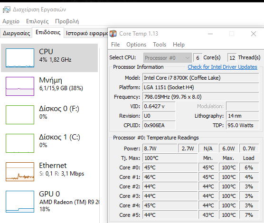Open the Προβολή menu in Task Manager
This screenshot has width=264, height=223.
click(x=67, y=21)
